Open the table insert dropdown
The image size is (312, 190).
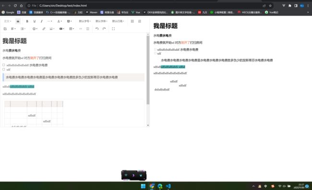(x=72, y=29)
